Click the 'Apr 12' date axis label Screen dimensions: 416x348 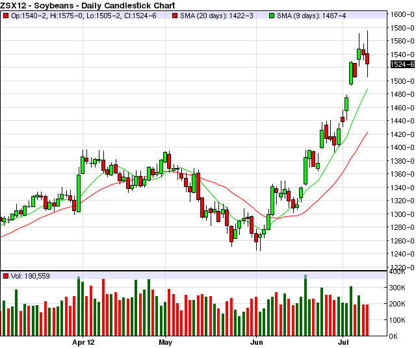tap(83, 342)
